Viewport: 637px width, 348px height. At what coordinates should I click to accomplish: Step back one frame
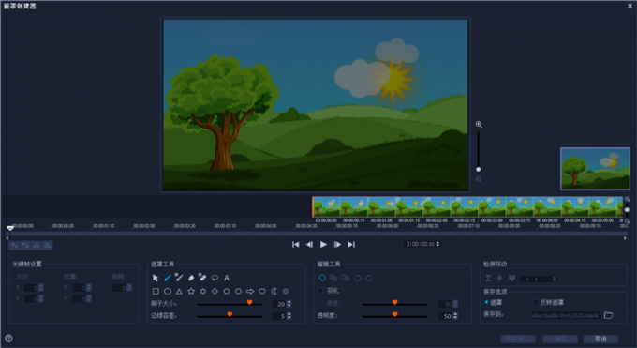pyautogui.click(x=309, y=244)
